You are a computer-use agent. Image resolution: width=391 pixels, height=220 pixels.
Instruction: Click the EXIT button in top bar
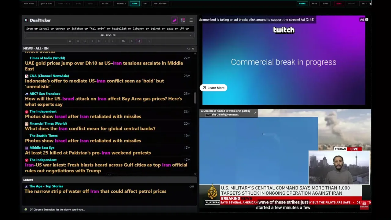(x=364, y=4)
